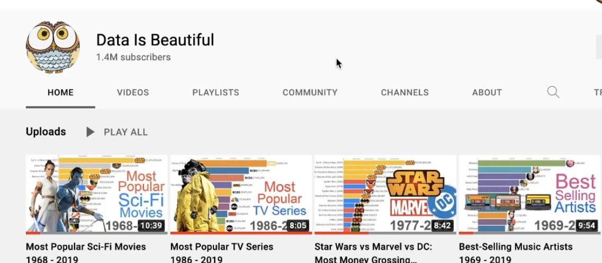This screenshot has width=602, height=263.
Task: Click the PLAY ALL button text
Action: tap(125, 132)
